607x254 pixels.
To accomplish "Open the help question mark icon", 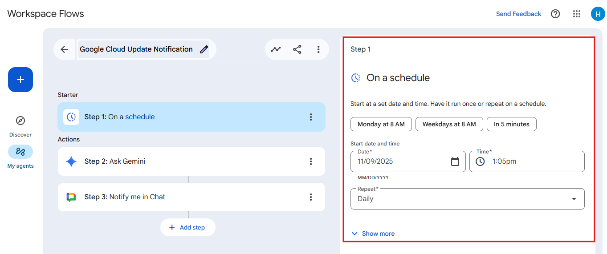I will pos(555,14).
